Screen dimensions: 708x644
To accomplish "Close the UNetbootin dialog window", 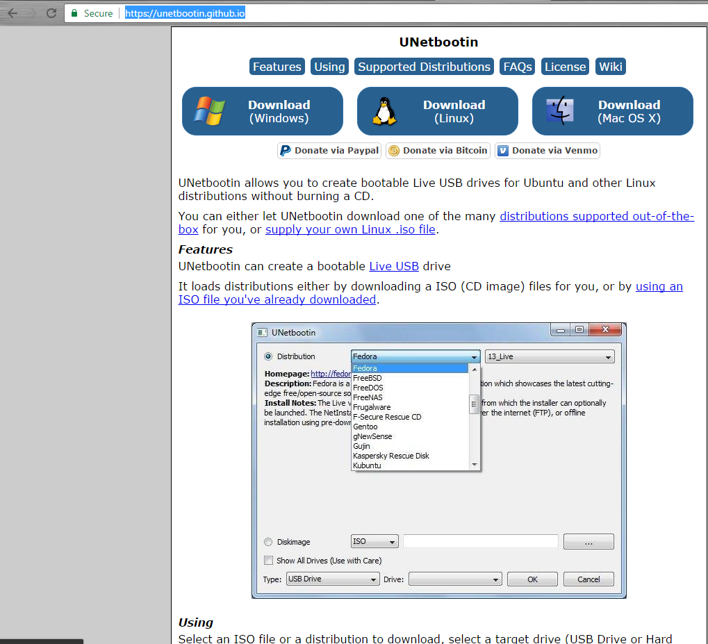I will pos(605,330).
